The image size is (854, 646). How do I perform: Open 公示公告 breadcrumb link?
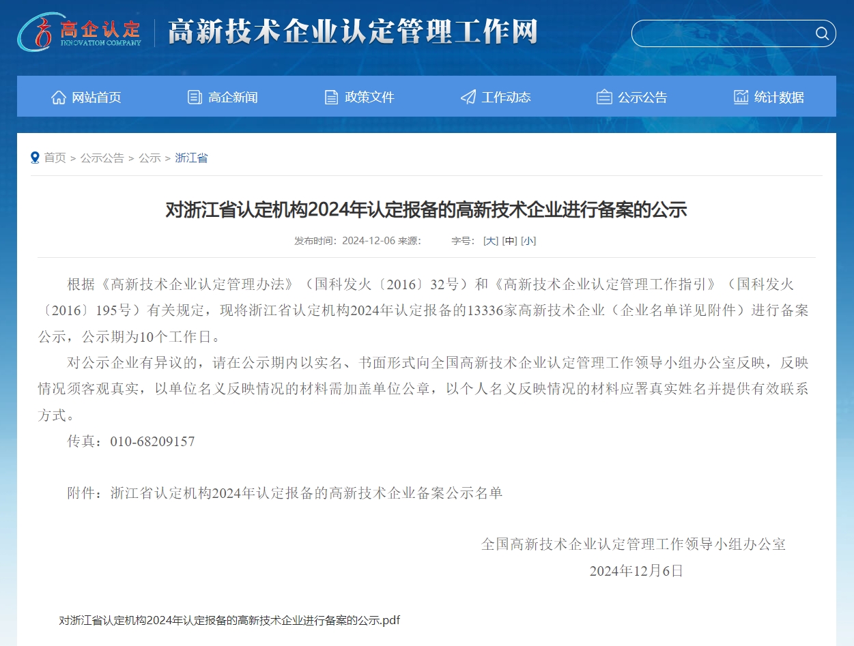(x=102, y=158)
